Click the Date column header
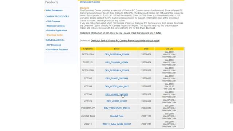Screen dimensions: 233x131 (146, 49)
